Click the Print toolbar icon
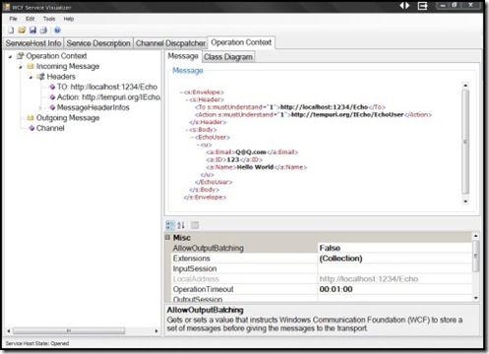Viewport: 489px width, 354px height. [x=43, y=30]
